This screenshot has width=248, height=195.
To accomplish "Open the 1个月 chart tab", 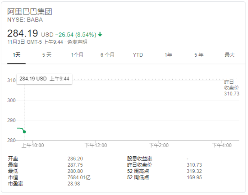I will [77, 55].
